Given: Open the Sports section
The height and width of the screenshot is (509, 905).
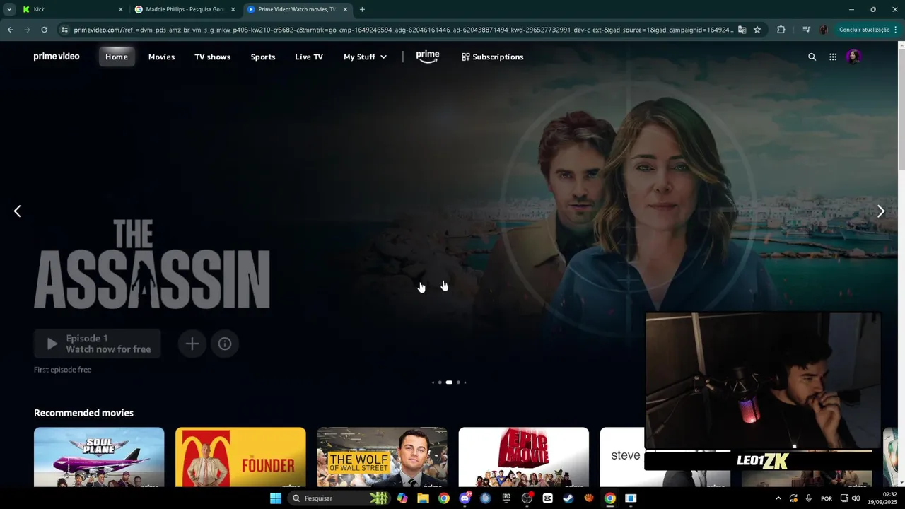Looking at the screenshot, I should pos(263,57).
